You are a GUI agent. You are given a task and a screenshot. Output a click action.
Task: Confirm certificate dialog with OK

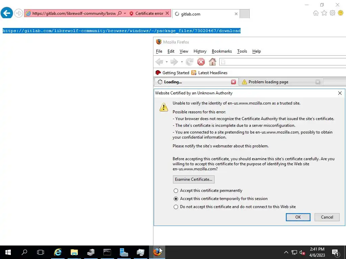[x=298, y=217]
